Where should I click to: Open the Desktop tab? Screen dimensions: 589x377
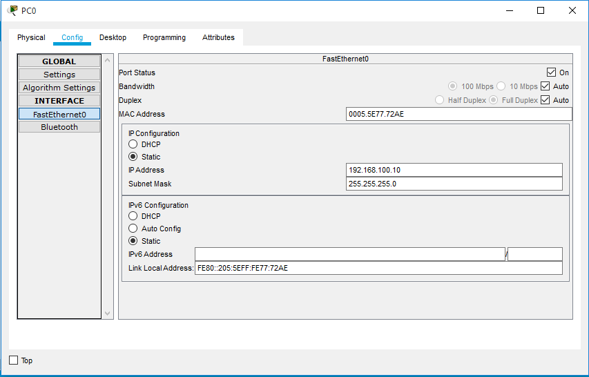[x=113, y=37]
